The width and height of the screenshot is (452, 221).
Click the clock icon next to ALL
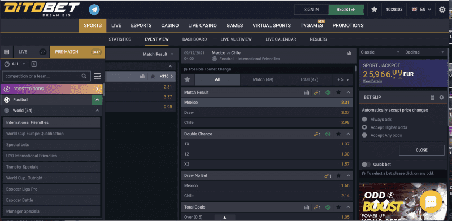point(7,64)
